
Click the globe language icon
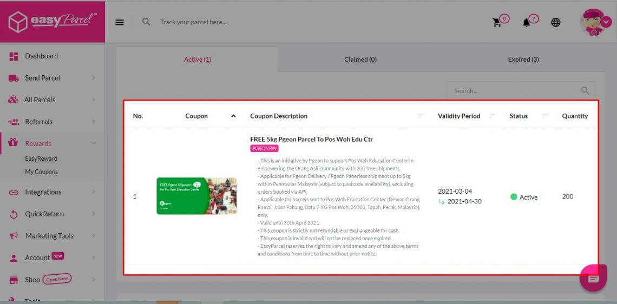click(556, 22)
